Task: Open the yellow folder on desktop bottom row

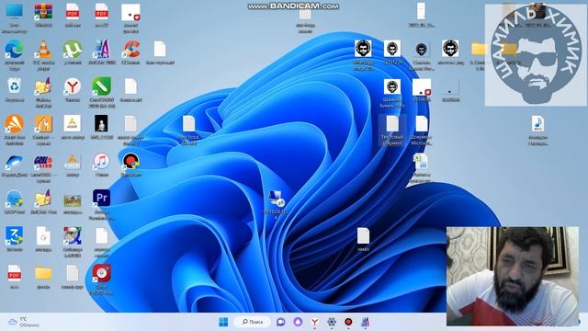Action: [43, 277]
